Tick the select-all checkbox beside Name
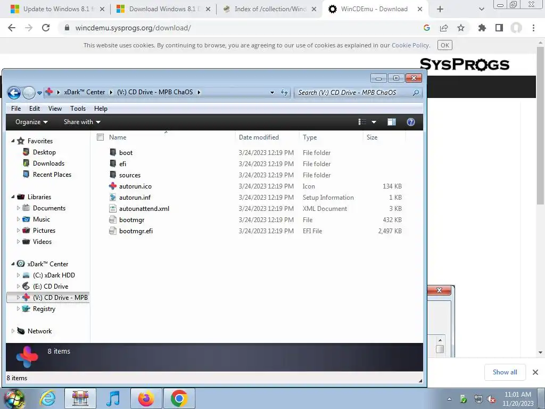 coord(100,137)
